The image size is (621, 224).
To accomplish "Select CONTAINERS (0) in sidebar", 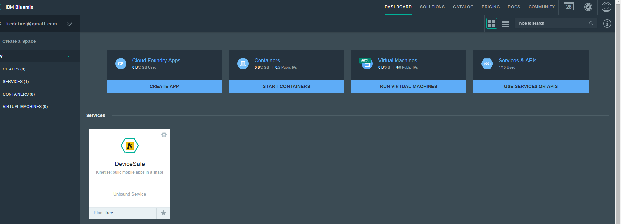I will click(19, 94).
